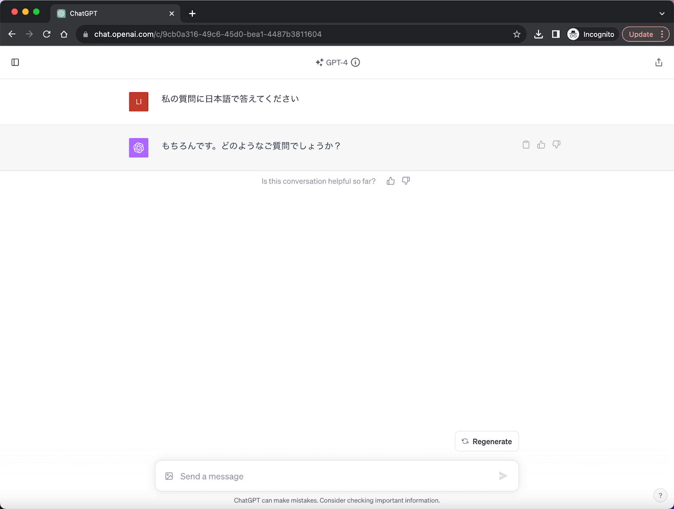Rate conversation helpful with thumbs up

(390, 181)
